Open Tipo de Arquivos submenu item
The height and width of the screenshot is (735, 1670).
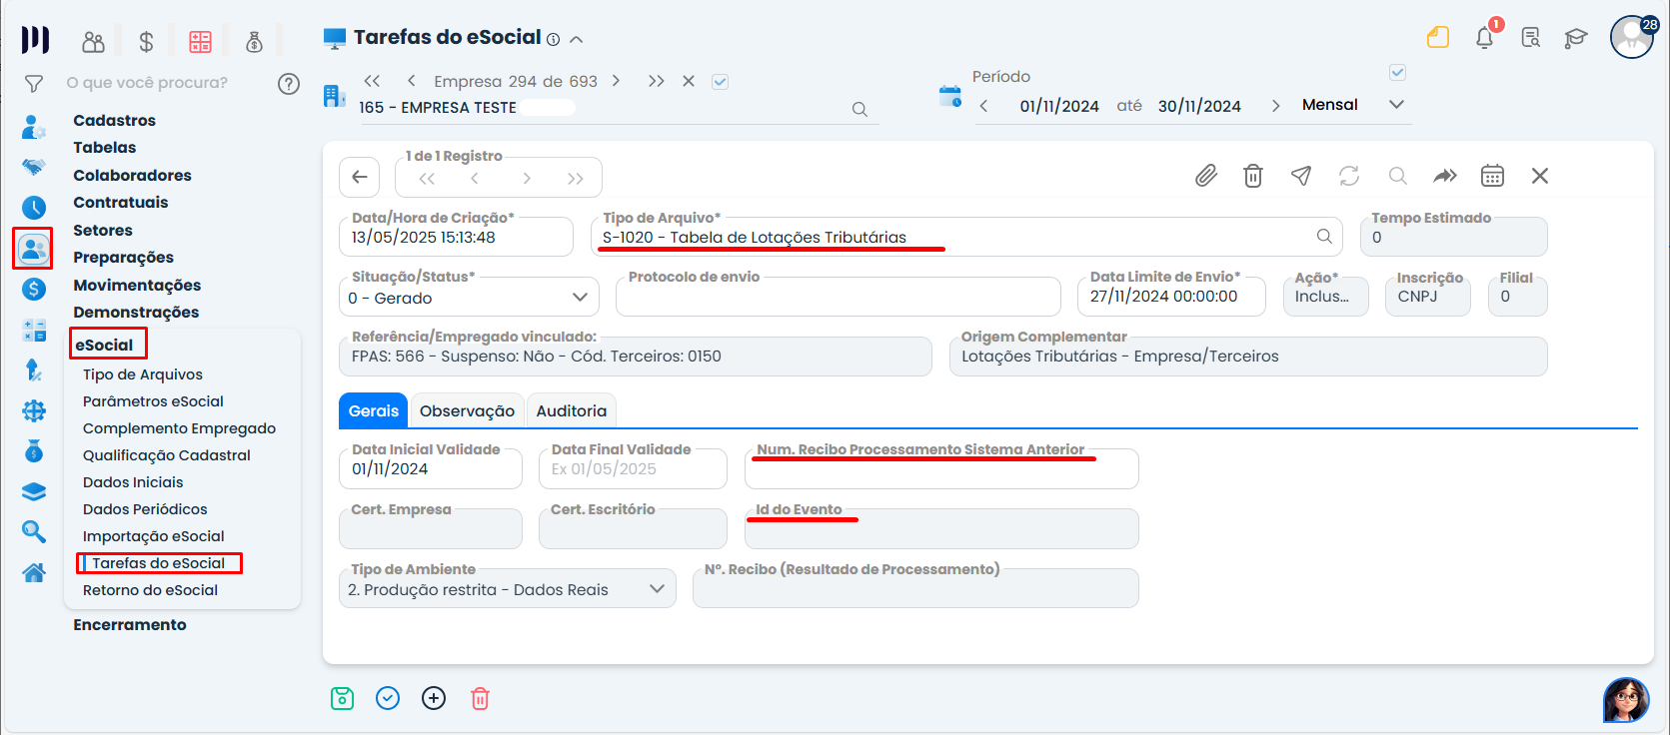(x=143, y=374)
